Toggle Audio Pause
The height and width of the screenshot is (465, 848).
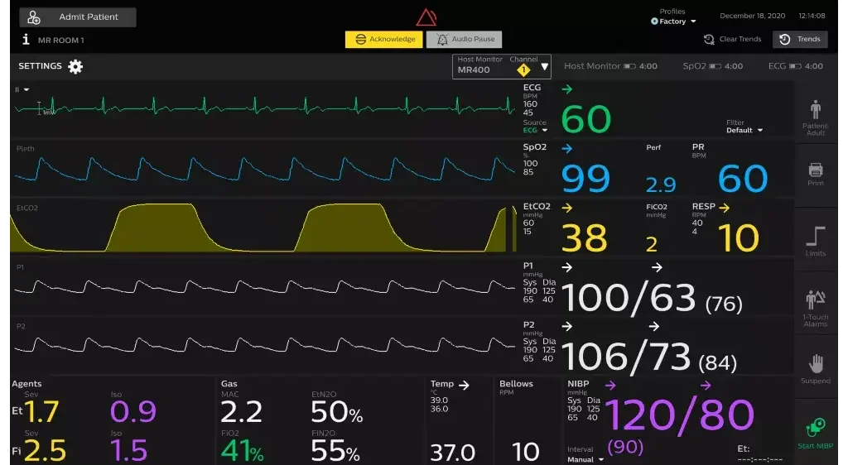coord(465,39)
